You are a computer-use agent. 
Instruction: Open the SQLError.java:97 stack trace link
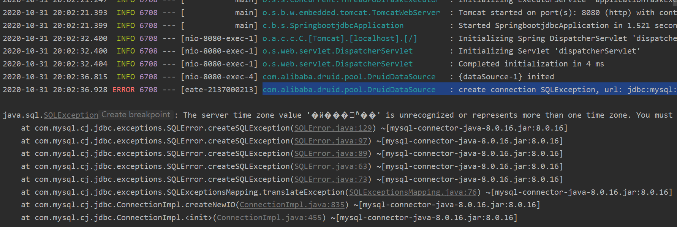[x=331, y=141]
